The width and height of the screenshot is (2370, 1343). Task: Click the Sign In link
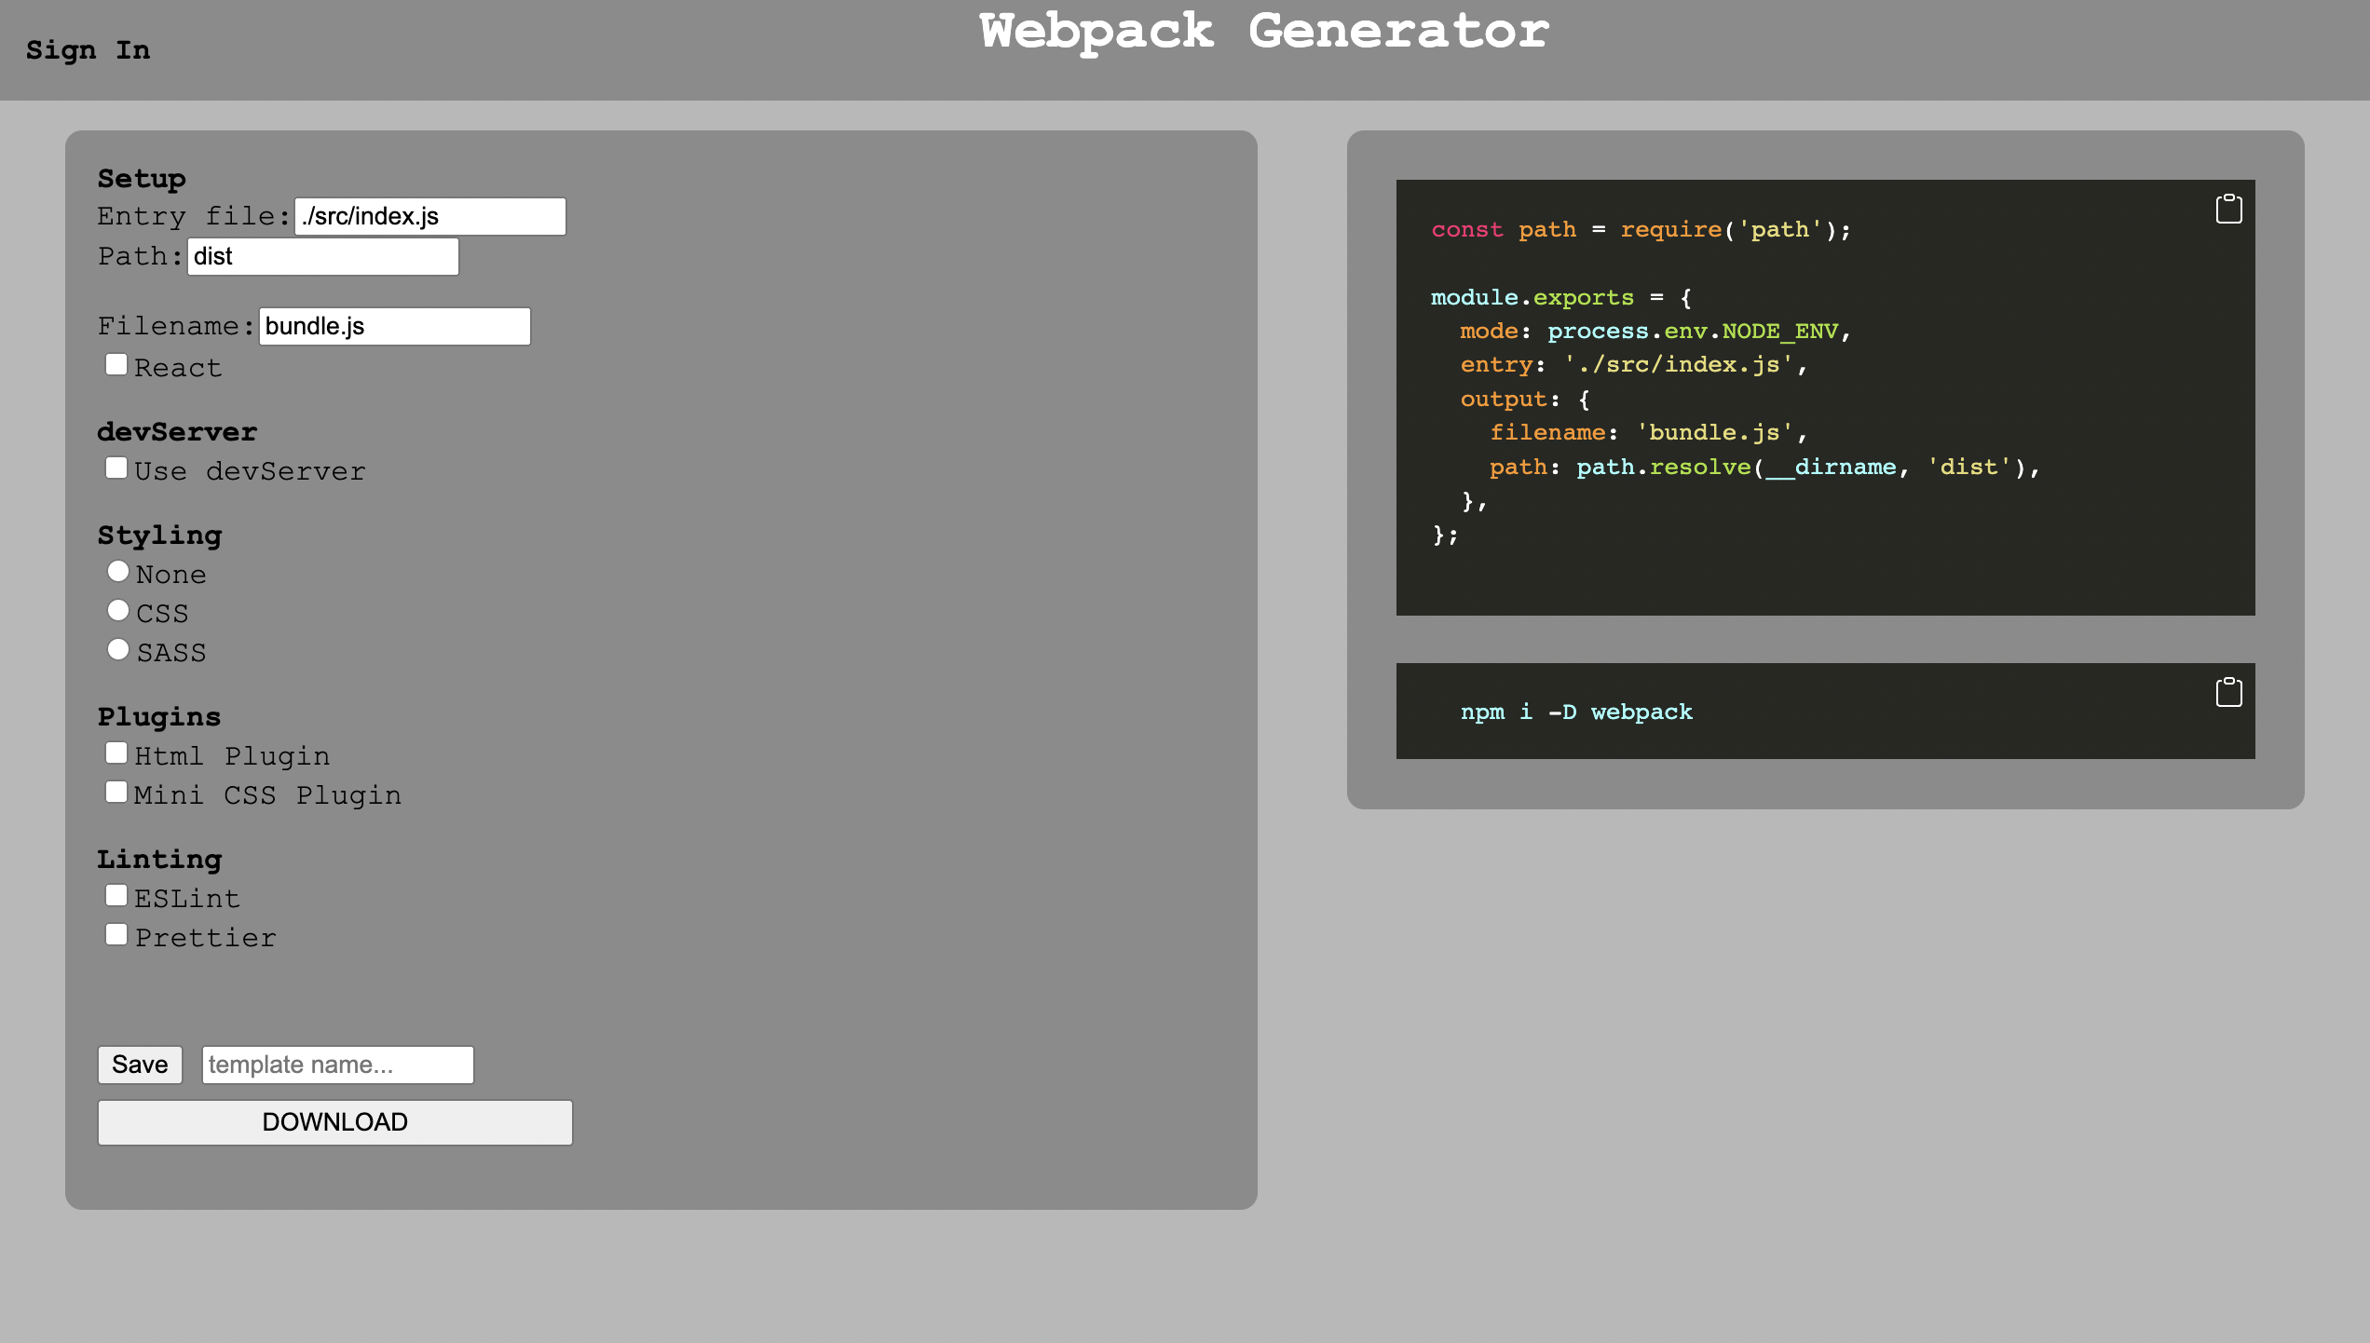(x=88, y=50)
